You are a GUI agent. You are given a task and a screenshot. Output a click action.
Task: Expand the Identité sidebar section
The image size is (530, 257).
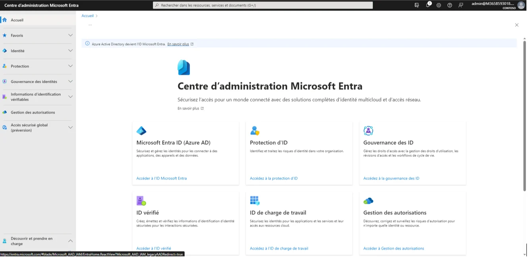point(70,51)
